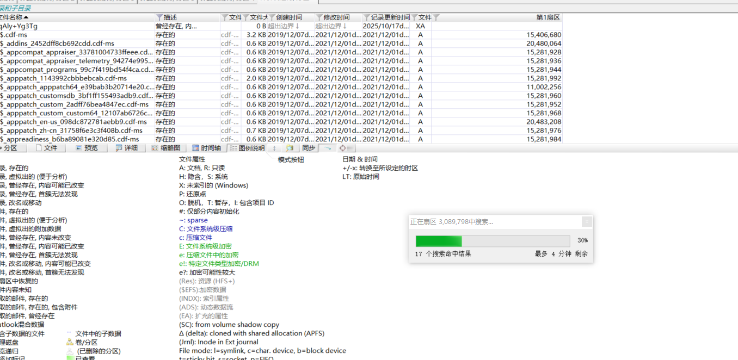Click the filter funnel before 记录更新时间 column
Viewport: 738px width, 360px height.
[x=366, y=18]
